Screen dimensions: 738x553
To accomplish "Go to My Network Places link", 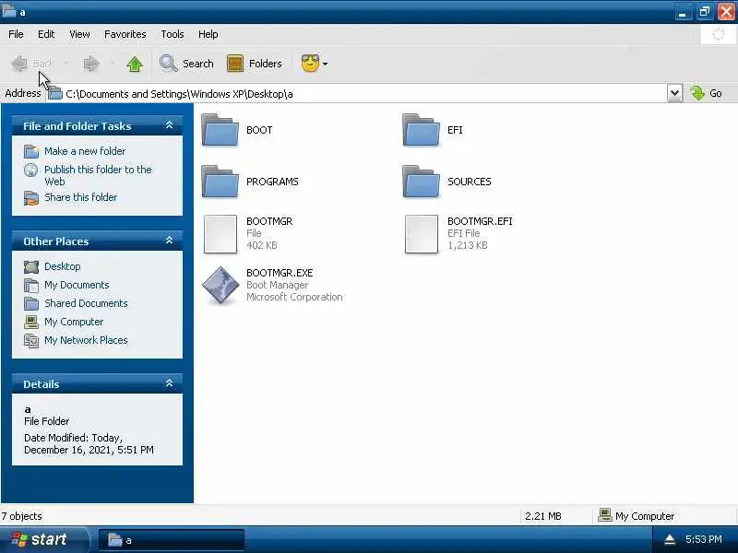I will 86,340.
